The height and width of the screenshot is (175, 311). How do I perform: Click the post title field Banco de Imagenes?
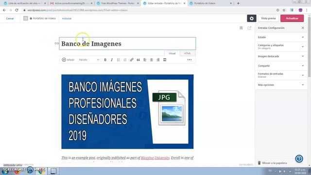[x=127, y=43]
